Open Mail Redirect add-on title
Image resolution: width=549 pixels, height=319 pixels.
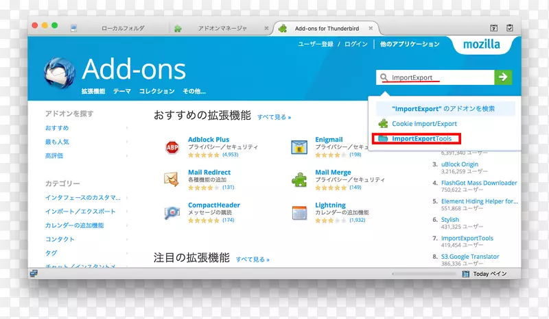tap(209, 173)
